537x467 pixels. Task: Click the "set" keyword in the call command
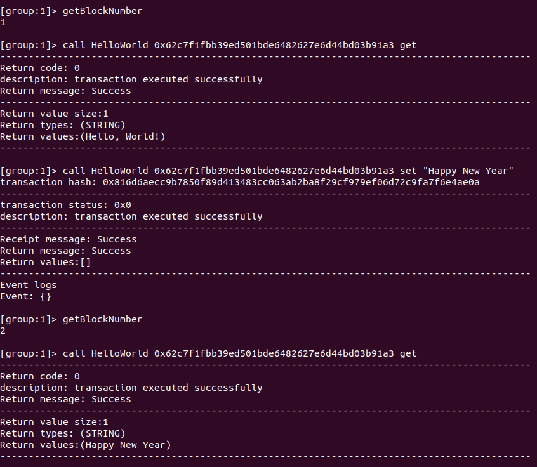pyautogui.click(x=408, y=171)
